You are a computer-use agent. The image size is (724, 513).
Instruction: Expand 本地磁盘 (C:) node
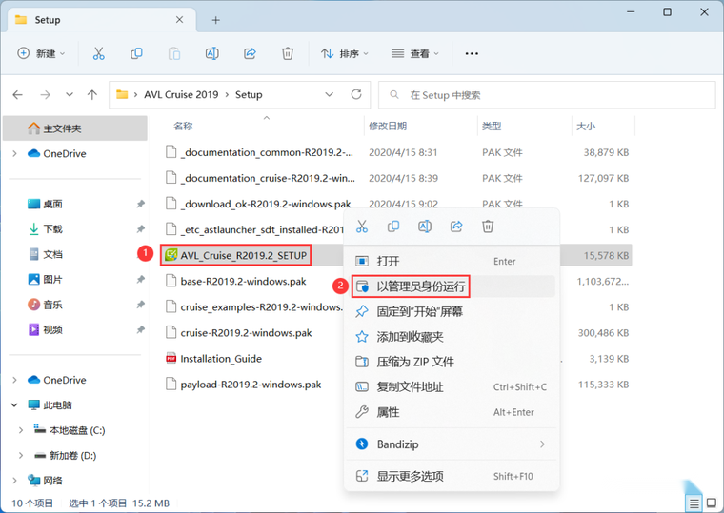21,430
